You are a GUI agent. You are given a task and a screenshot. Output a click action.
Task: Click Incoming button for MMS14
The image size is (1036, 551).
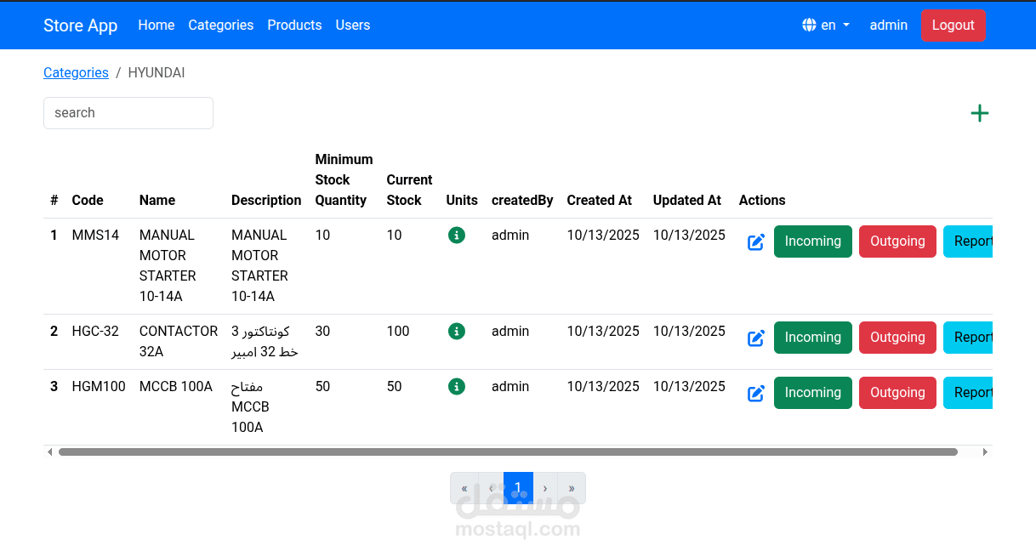pyautogui.click(x=812, y=241)
